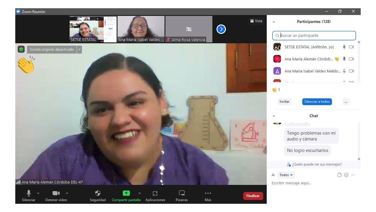Click 'SETSE ESTATAL (Anfitrión, yo)' name
Viewport: 376px width, 212px height.
309,47
